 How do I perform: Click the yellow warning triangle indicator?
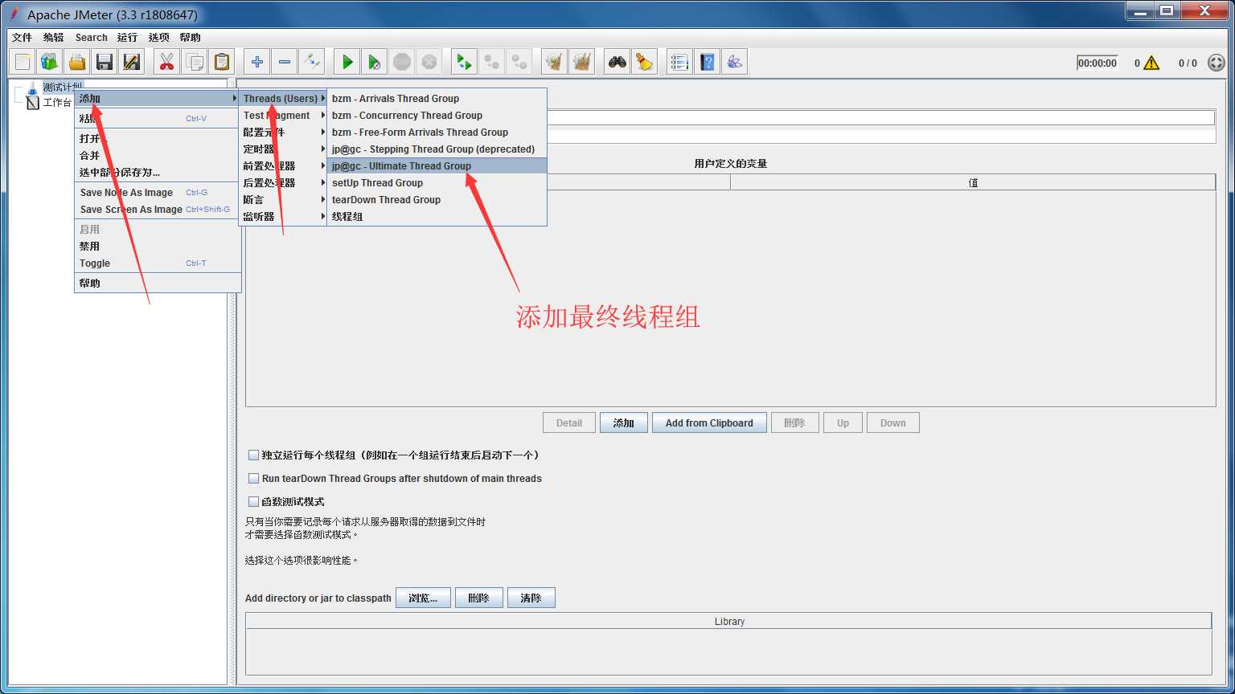coord(1151,63)
